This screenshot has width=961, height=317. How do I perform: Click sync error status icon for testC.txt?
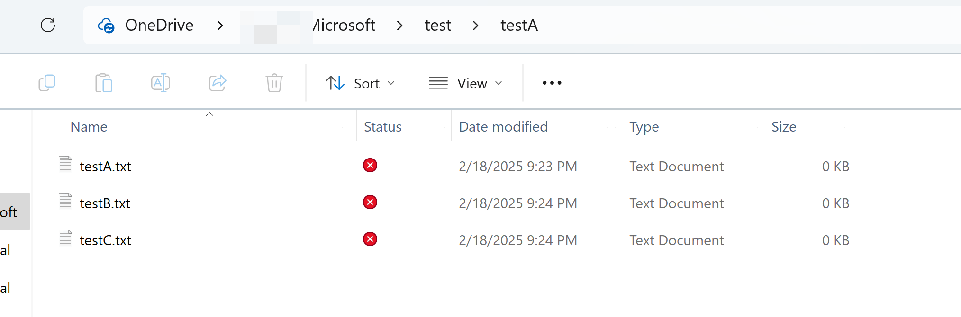click(370, 239)
